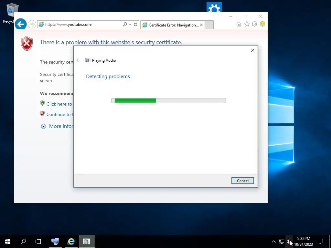Image resolution: width=331 pixels, height=248 pixels.
Task: Close the Internet Explorer window
Action: [x=260, y=16]
